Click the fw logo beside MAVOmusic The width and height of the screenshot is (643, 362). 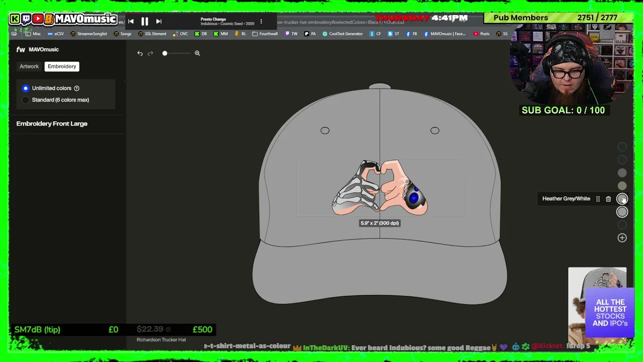[21, 49]
